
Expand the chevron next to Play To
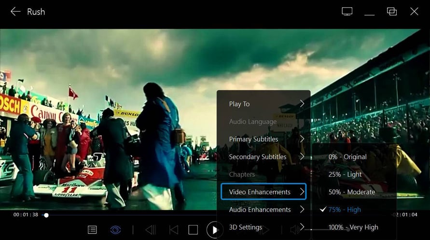[x=302, y=104]
